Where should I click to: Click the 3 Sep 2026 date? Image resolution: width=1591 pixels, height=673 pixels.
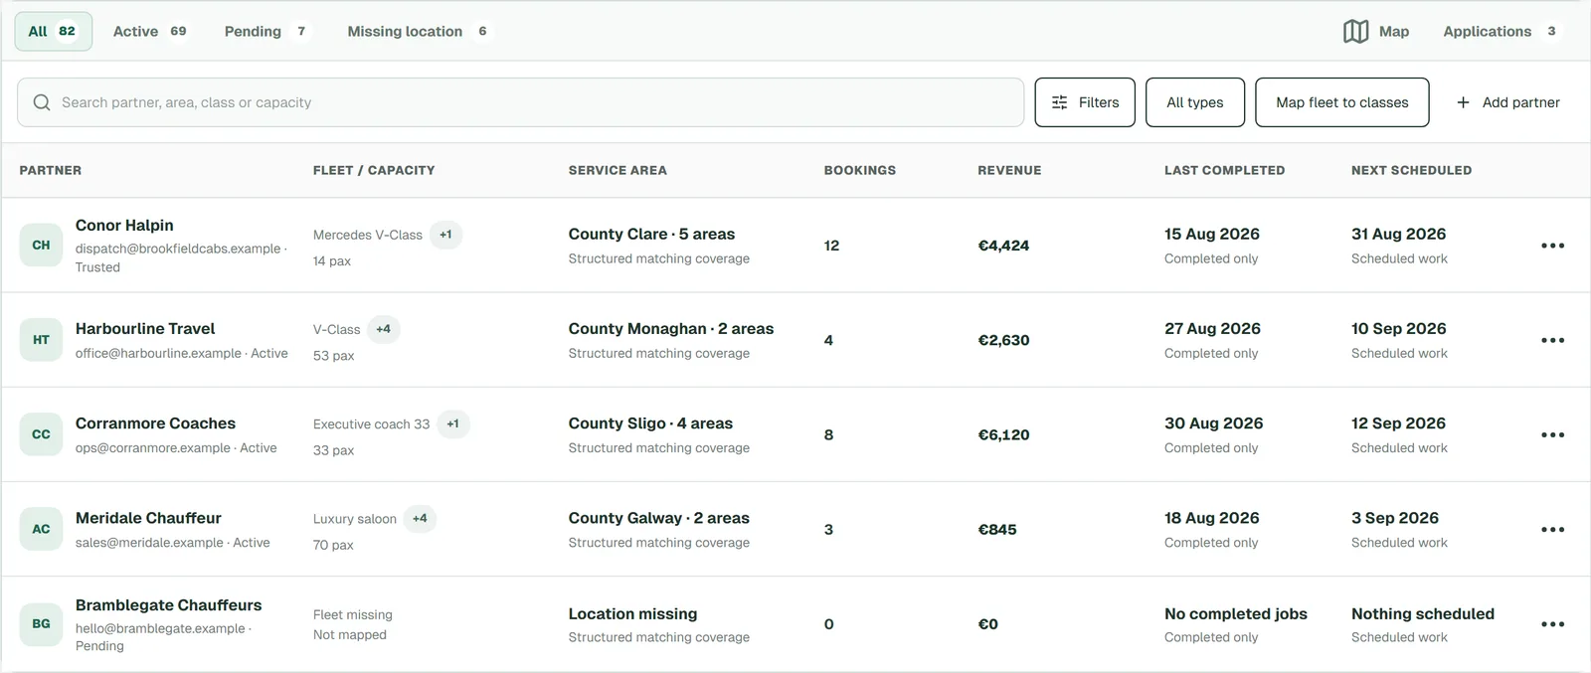tap(1395, 518)
